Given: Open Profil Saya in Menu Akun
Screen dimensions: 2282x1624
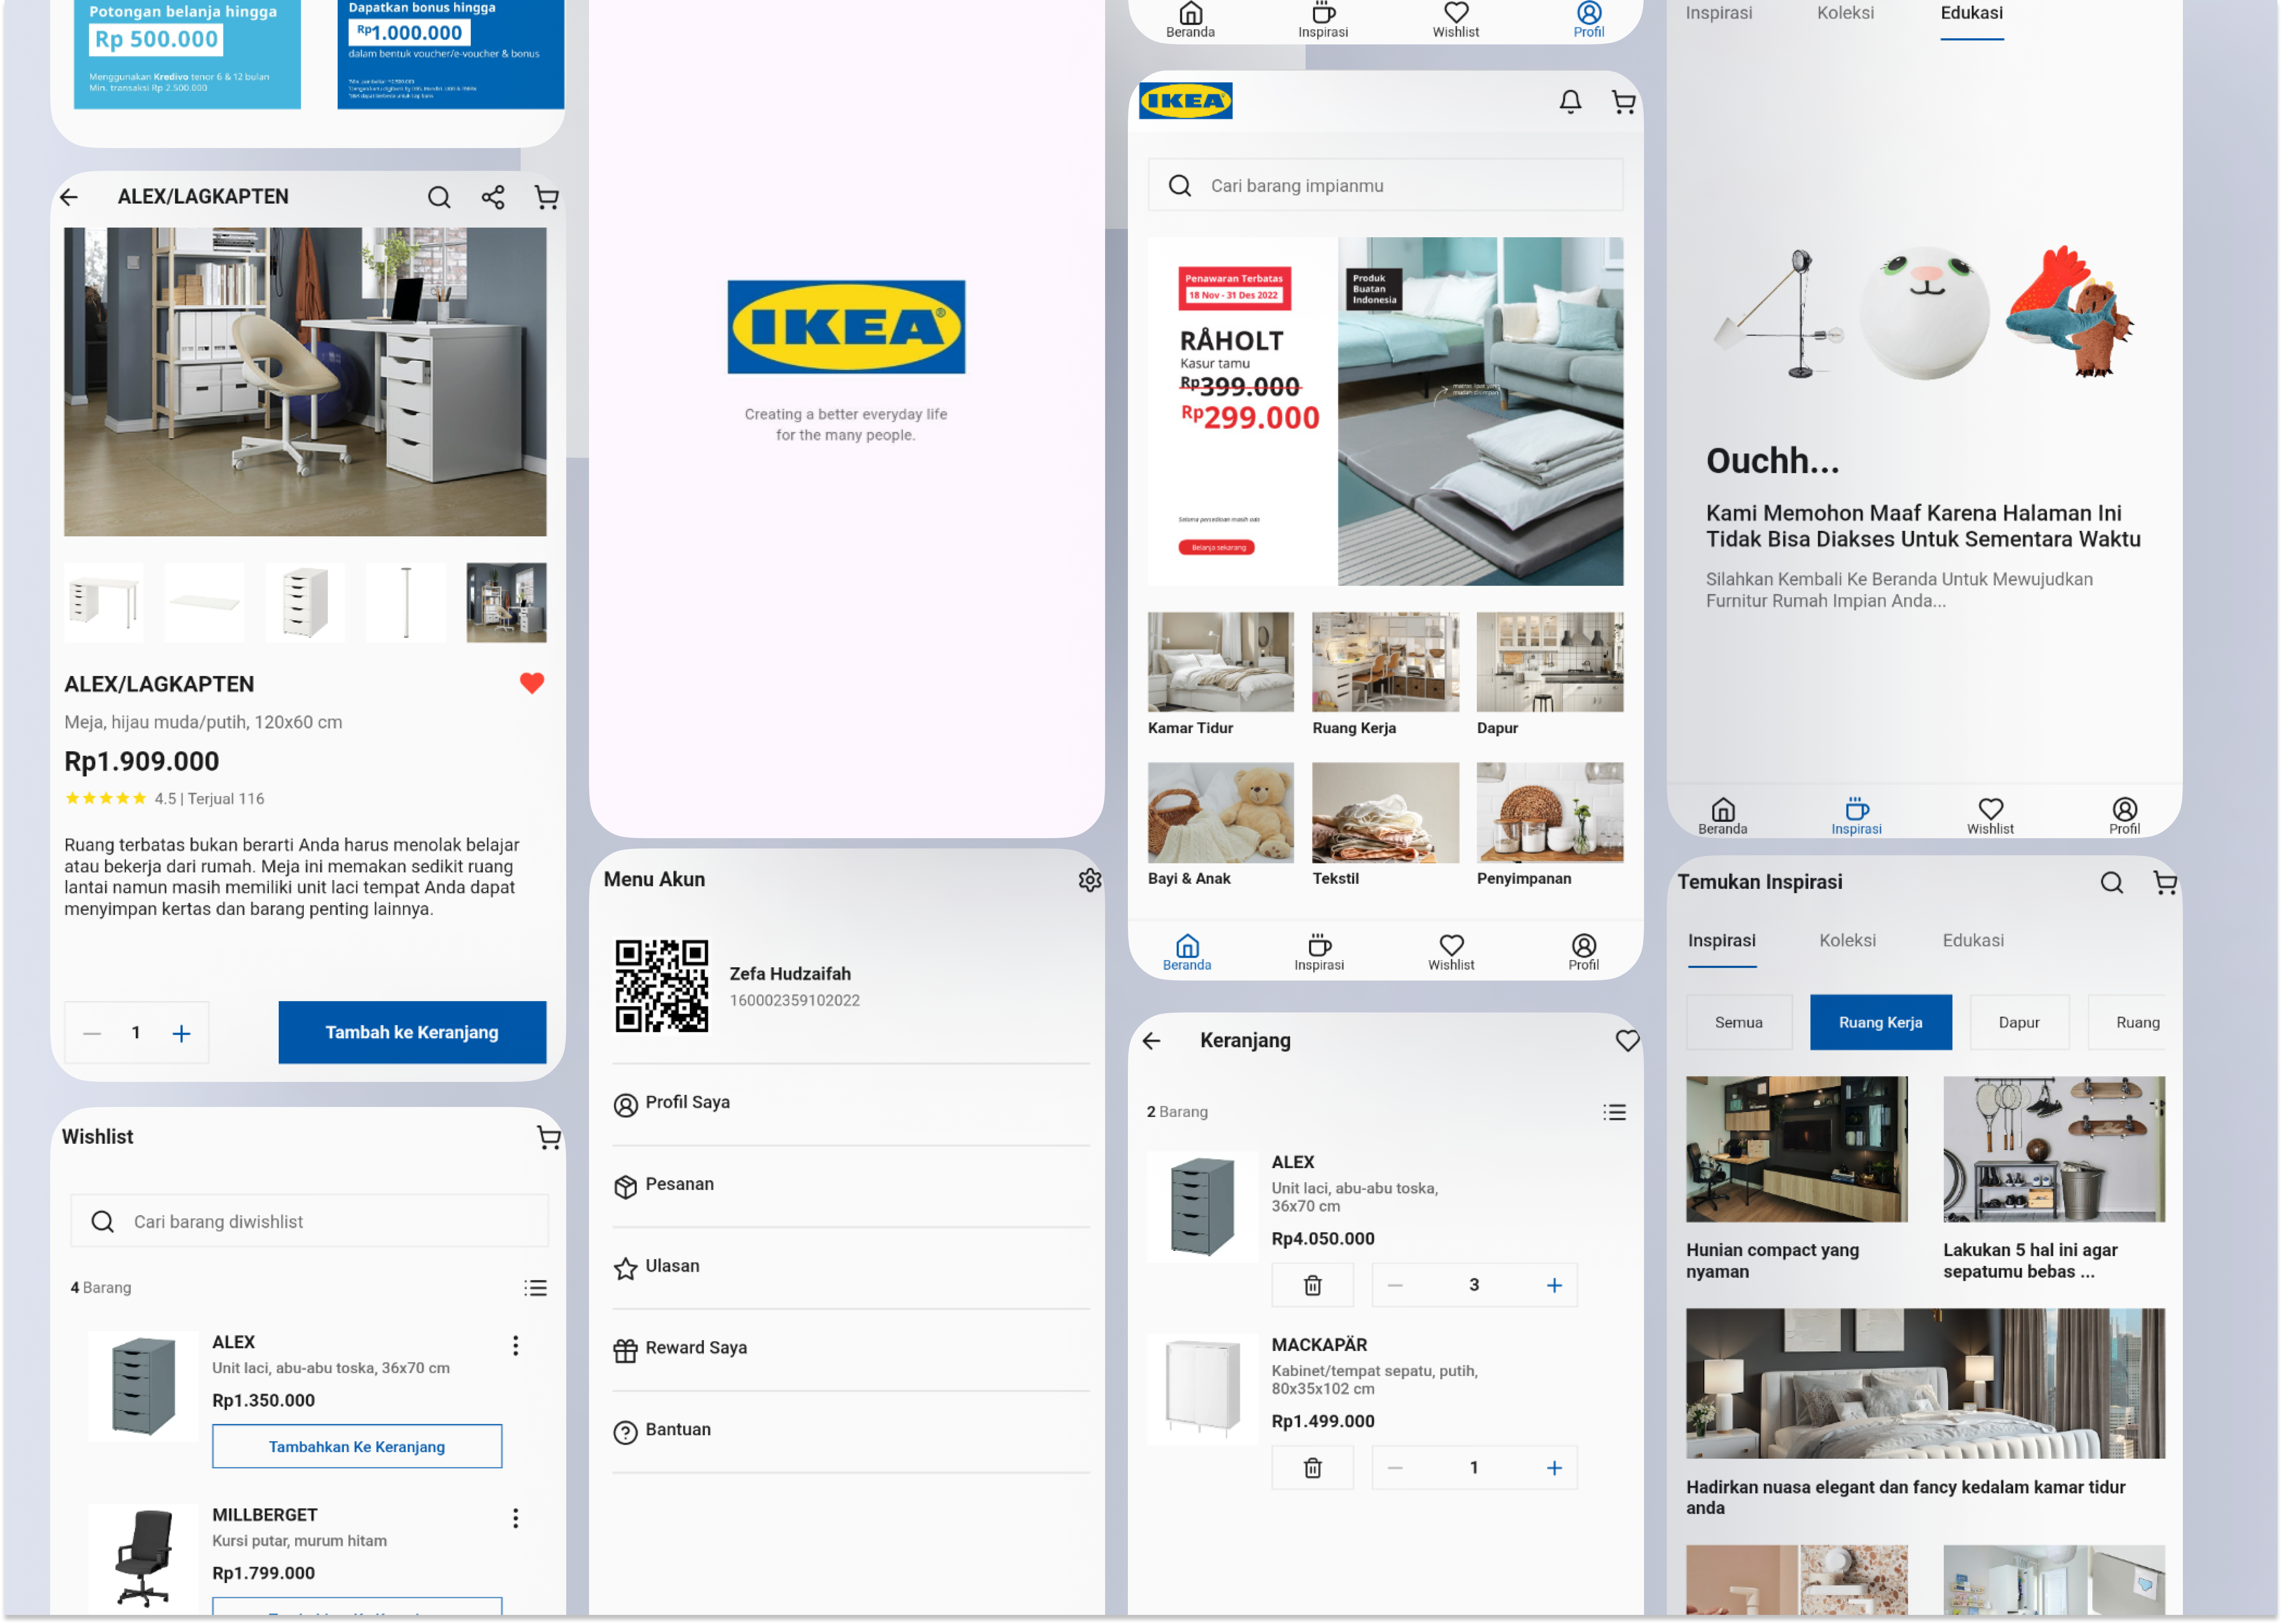Looking at the screenshot, I should point(850,1104).
